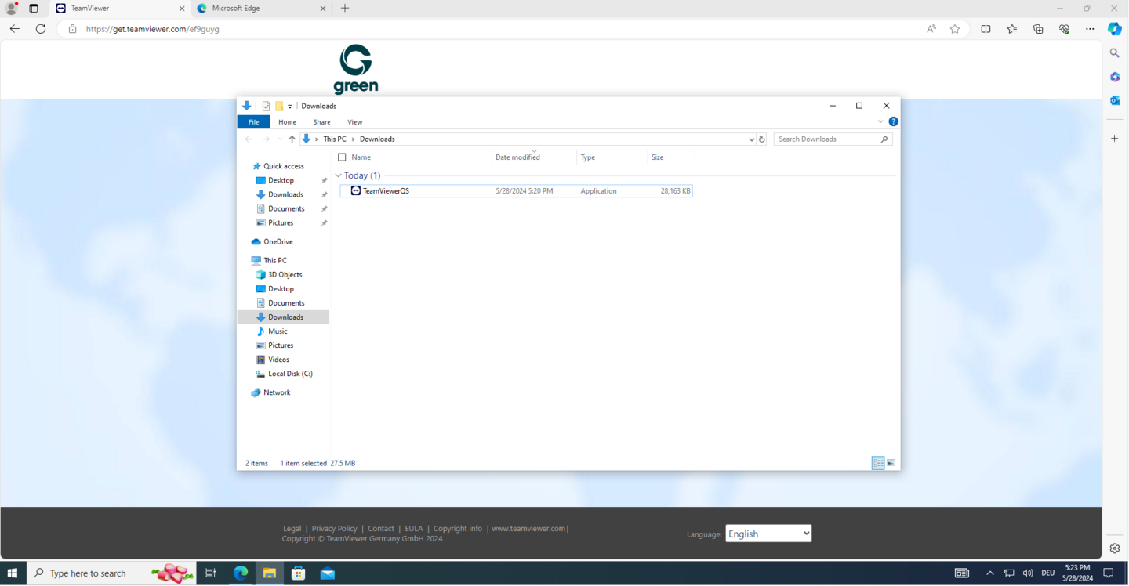Screen dimensions: 1129x586
Task: Add a sidebar app with plus icon
Action: click(x=1115, y=138)
